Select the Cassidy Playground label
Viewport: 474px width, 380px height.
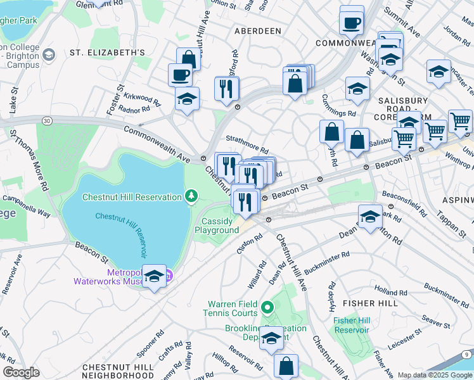coord(217,225)
